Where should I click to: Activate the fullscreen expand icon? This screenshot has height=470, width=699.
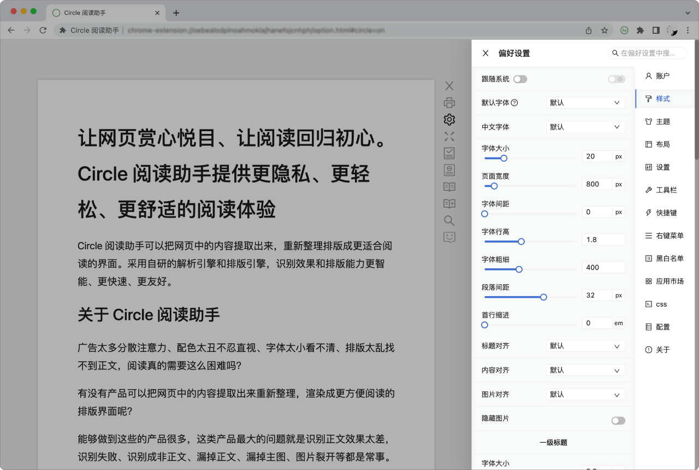pos(449,137)
